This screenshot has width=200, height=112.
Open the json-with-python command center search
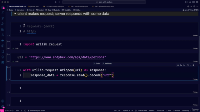104,2
